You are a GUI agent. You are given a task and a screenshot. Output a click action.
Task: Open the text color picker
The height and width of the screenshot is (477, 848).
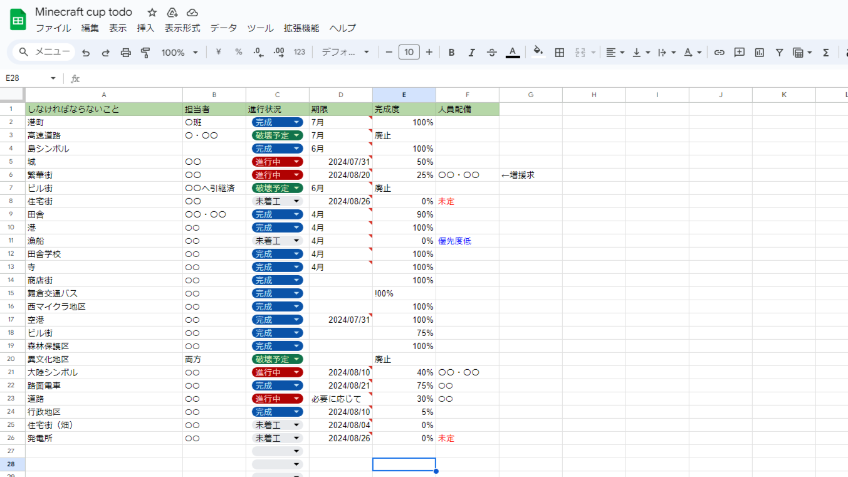pos(513,53)
